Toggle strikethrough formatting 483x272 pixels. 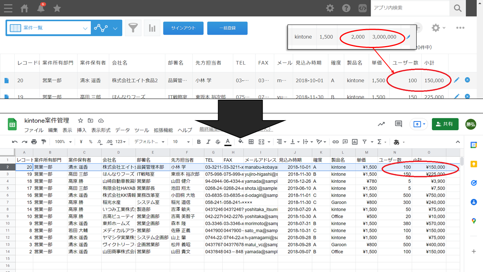point(218,142)
